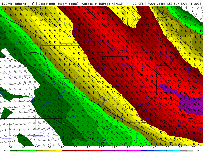Screen dimensions: 203x152
Task: Click the '500mb Isotachs (kts)' title text
Action: tap(18, 4)
